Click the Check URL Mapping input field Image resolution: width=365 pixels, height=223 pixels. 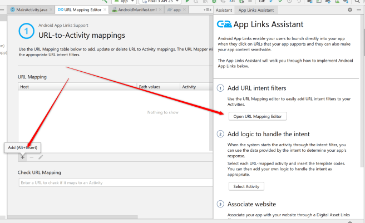click(111, 182)
